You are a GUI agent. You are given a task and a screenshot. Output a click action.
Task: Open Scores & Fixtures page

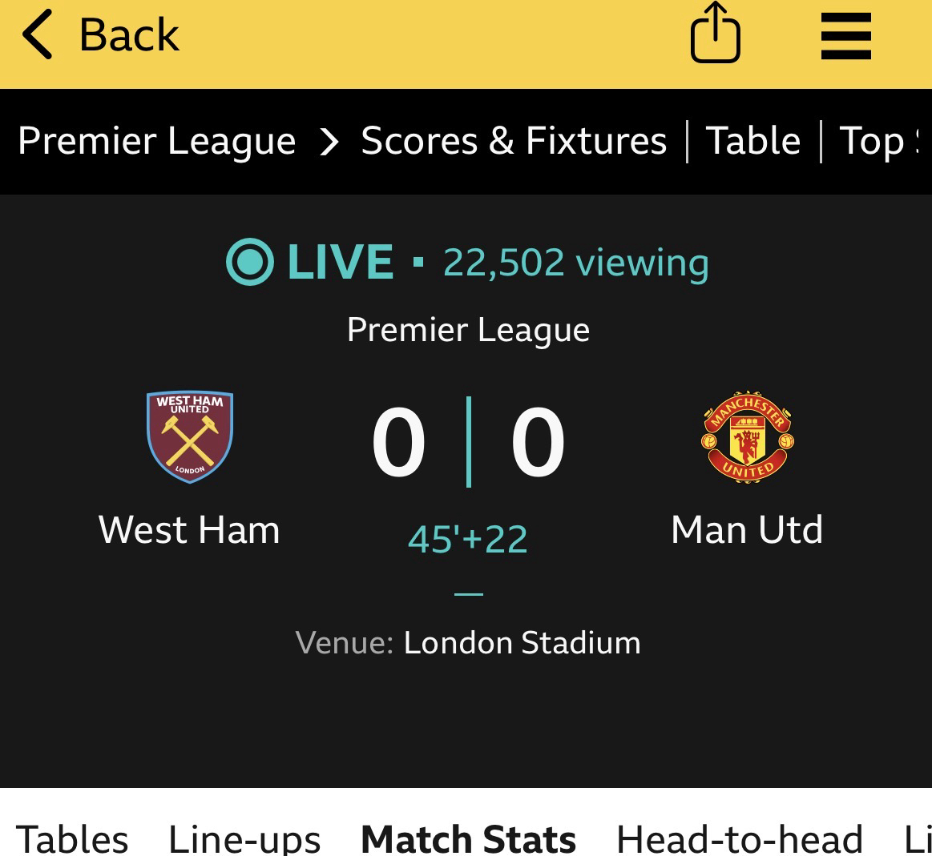(514, 142)
